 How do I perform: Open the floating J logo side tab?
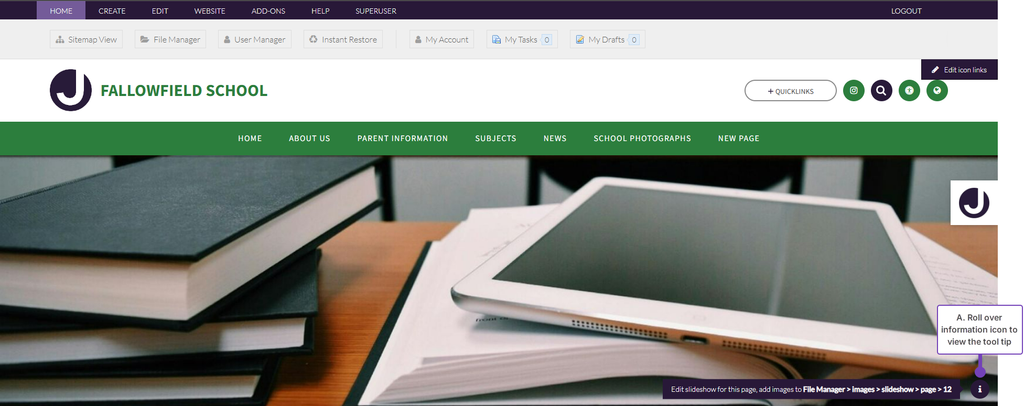pyautogui.click(x=974, y=203)
